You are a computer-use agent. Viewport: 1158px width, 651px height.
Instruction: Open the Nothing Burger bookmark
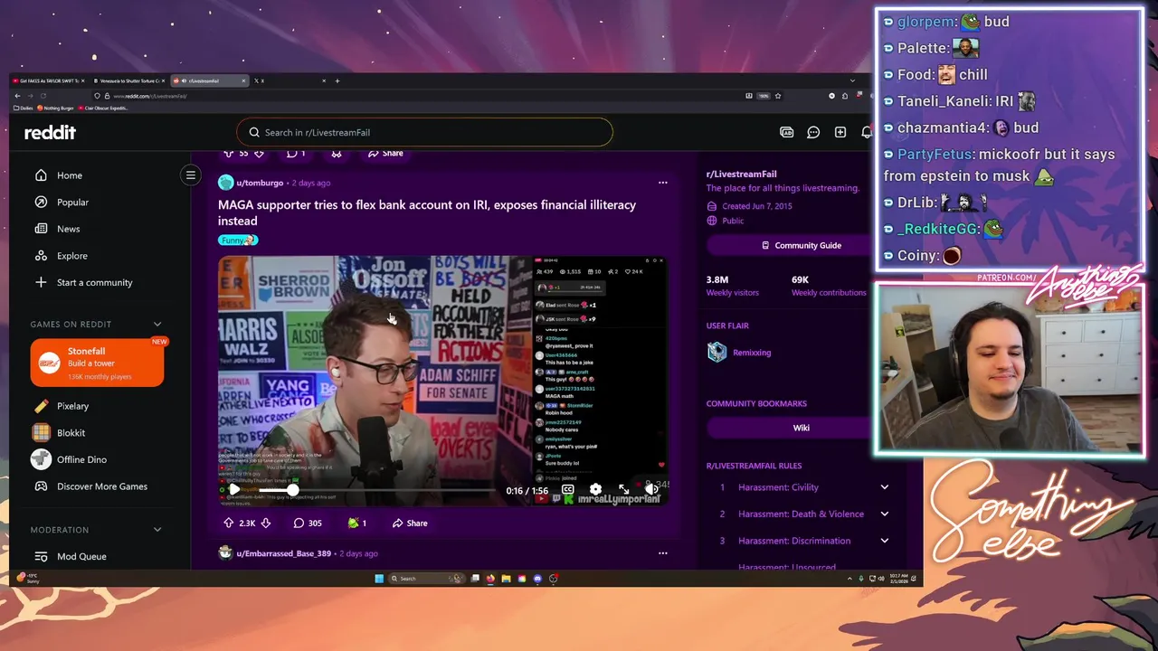[55, 108]
